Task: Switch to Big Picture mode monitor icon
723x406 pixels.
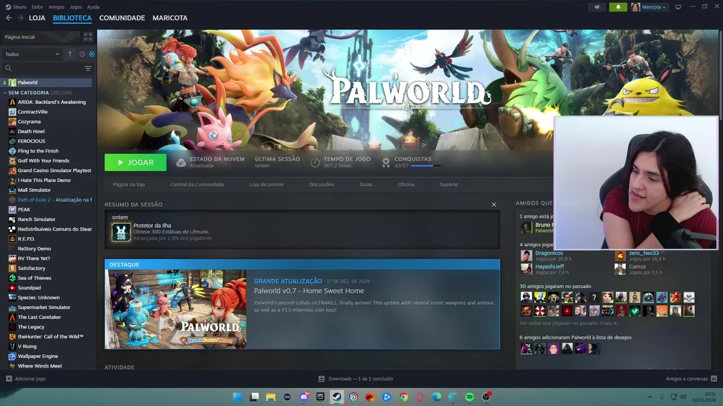Action: pyautogui.click(x=678, y=7)
